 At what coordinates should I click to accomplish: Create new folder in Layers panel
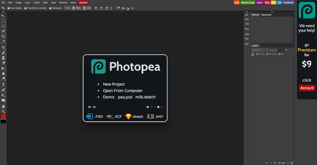[x=283, y=163]
